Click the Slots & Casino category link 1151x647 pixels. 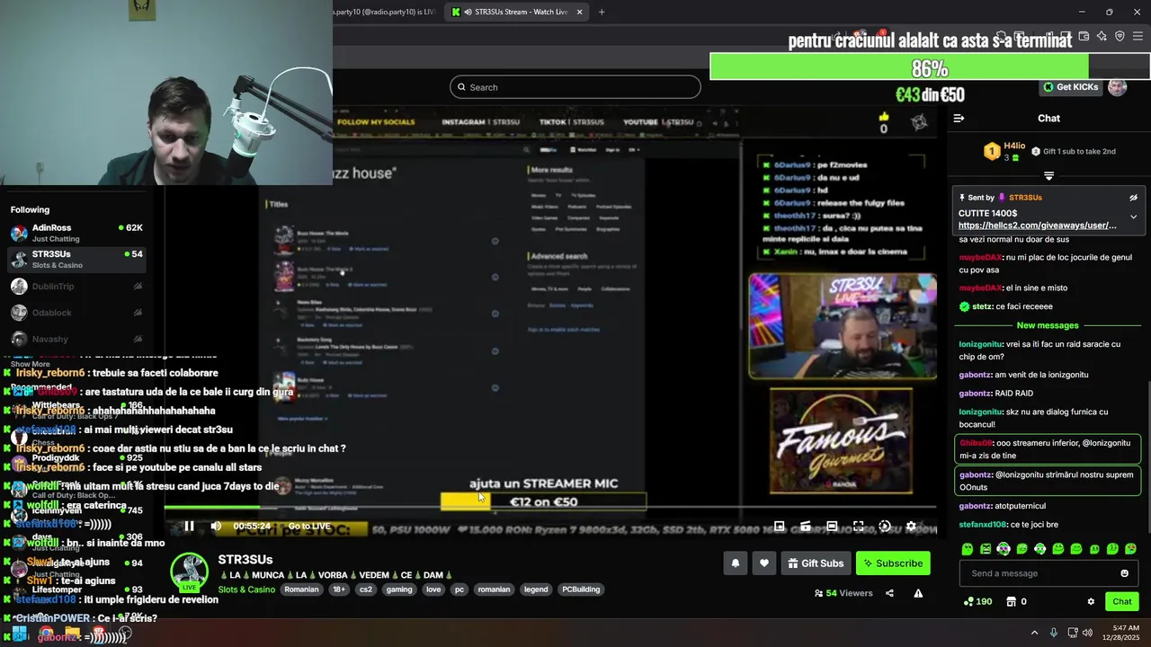point(246,589)
